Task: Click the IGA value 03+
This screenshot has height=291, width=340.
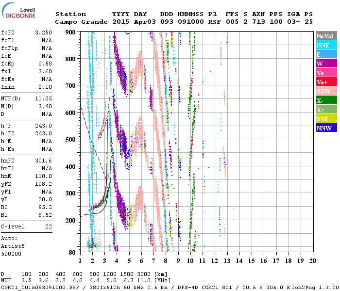Action: point(293,22)
